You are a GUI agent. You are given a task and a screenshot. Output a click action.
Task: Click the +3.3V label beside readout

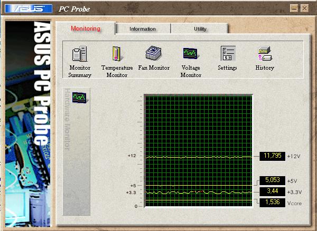point(295,192)
